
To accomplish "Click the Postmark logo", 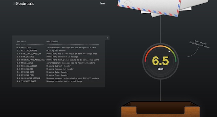I will (x=24, y=3).
